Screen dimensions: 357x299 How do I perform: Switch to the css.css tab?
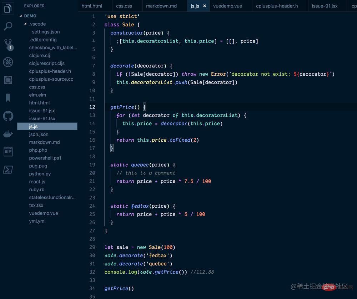pyautogui.click(x=124, y=6)
